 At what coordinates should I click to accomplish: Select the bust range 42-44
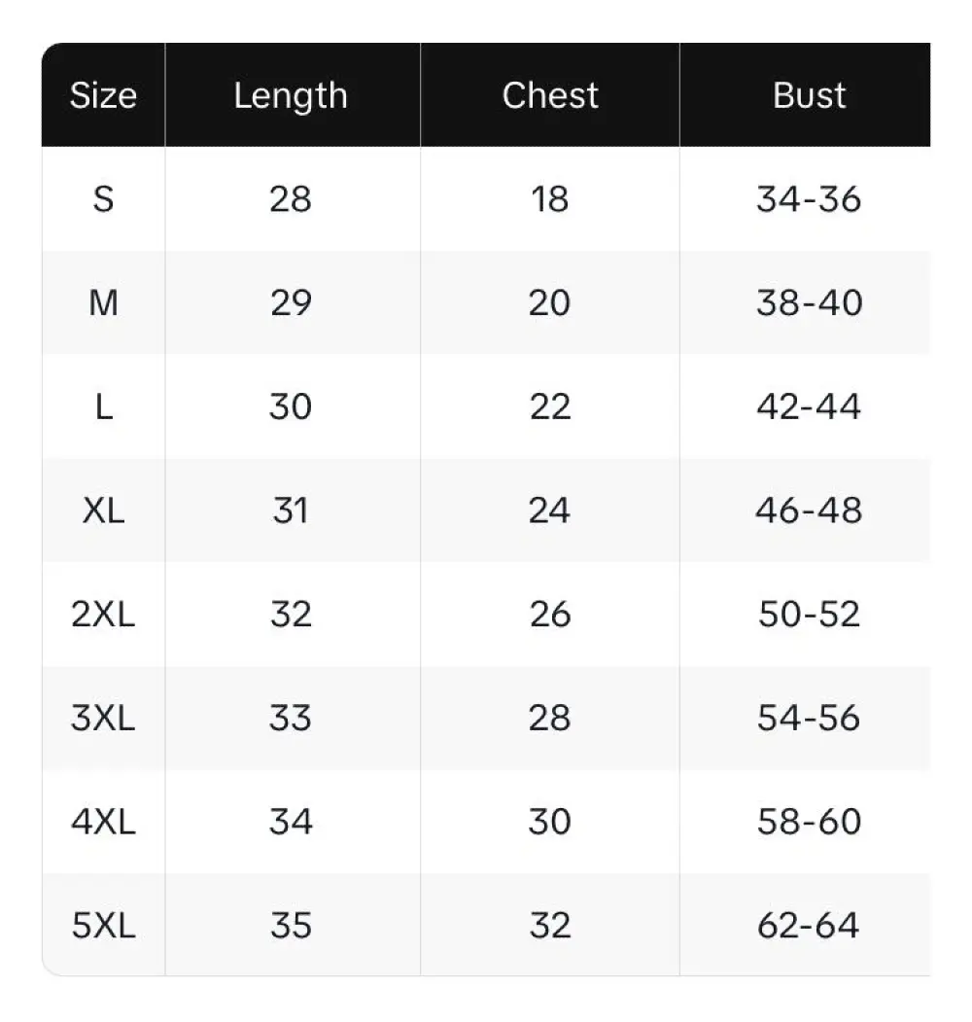point(809,406)
